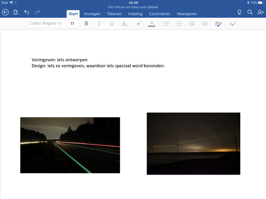Open the Styles gallery
The width and height of the screenshot is (266, 199).
[233, 24]
